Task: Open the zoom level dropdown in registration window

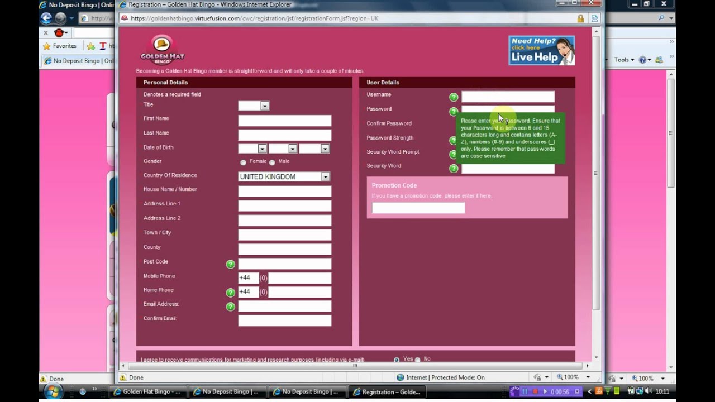Action: point(588,377)
